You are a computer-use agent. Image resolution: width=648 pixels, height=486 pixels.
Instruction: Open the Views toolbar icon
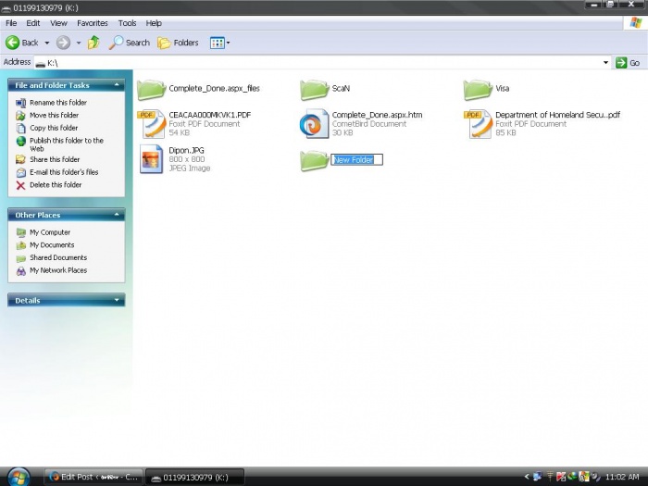pyautogui.click(x=217, y=43)
